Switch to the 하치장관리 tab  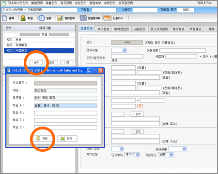click(121, 29)
